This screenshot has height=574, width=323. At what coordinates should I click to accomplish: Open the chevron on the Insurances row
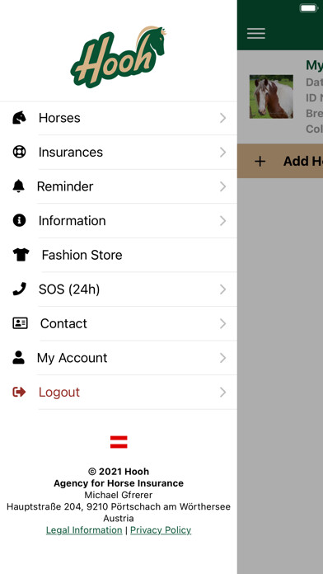(222, 153)
